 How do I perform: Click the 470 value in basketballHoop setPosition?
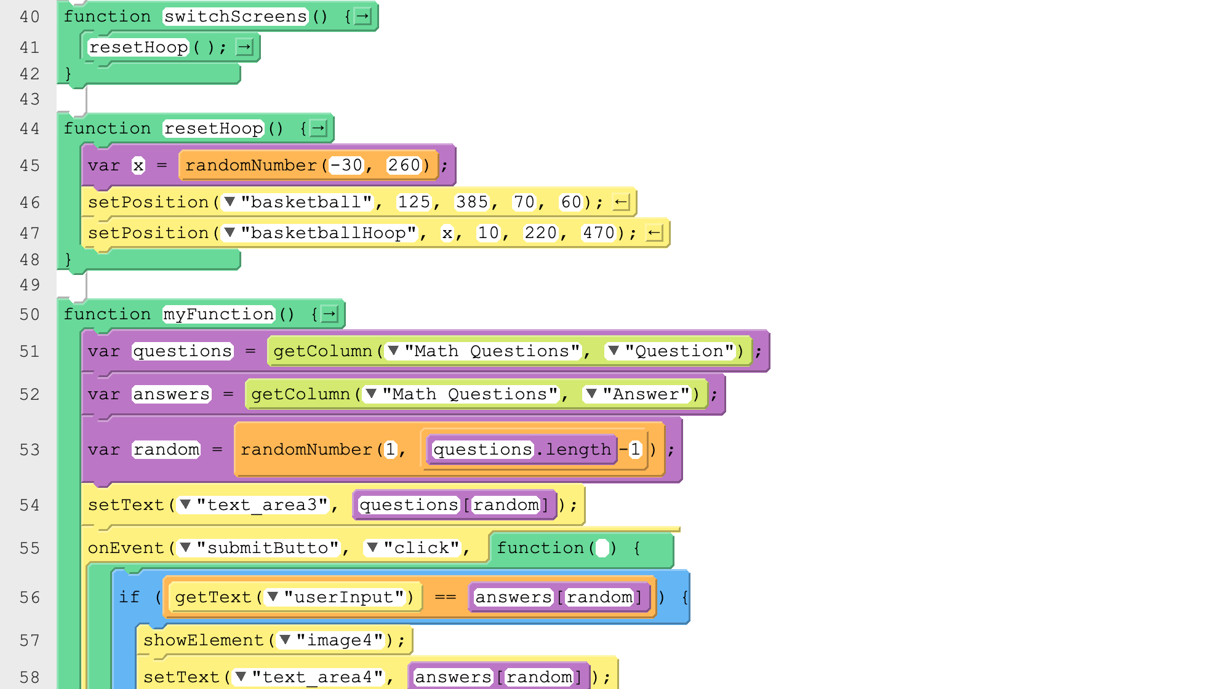coord(598,233)
